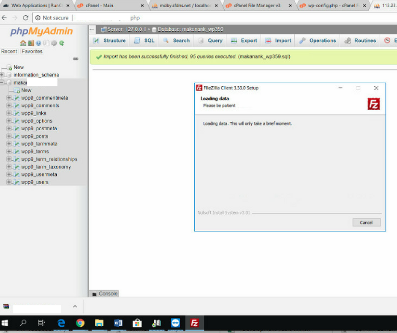The image size is (397, 333).
Task: Expand information_schema database node
Action: 2,75
